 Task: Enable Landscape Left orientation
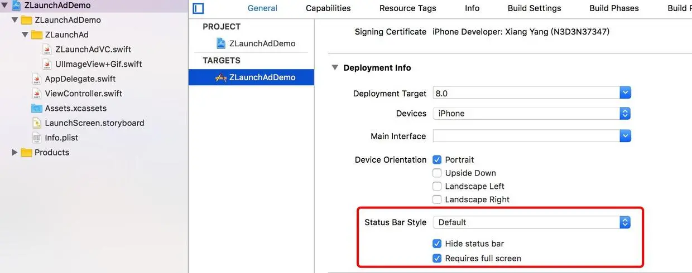[x=437, y=187]
